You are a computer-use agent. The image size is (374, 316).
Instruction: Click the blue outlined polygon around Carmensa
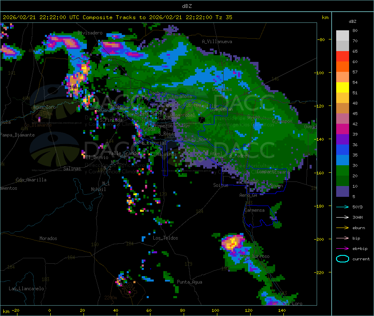click(260, 216)
